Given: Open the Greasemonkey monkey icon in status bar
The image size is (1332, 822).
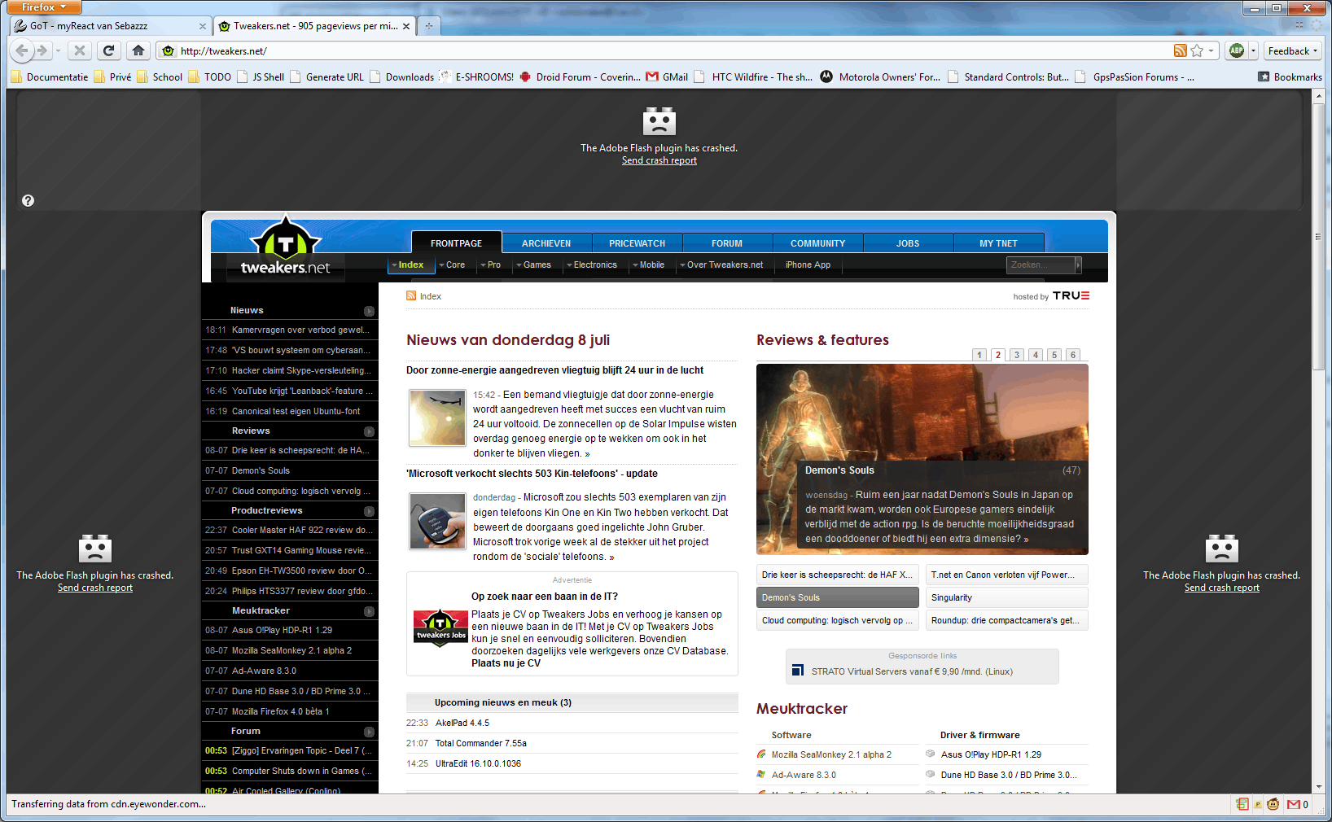Looking at the screenshot, I should [1273, 804].
